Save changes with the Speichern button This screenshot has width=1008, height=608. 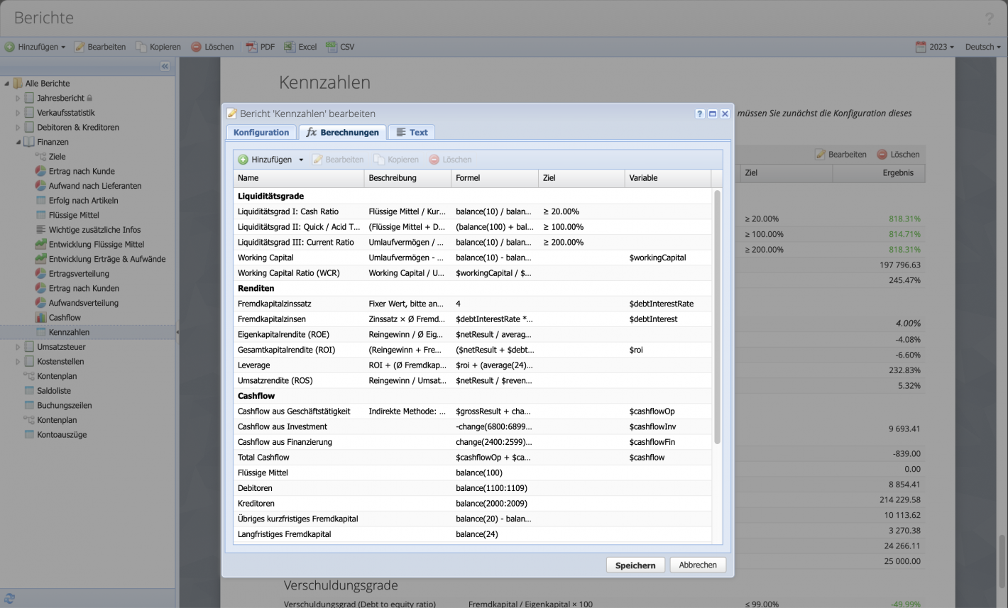tap(635, 565)
